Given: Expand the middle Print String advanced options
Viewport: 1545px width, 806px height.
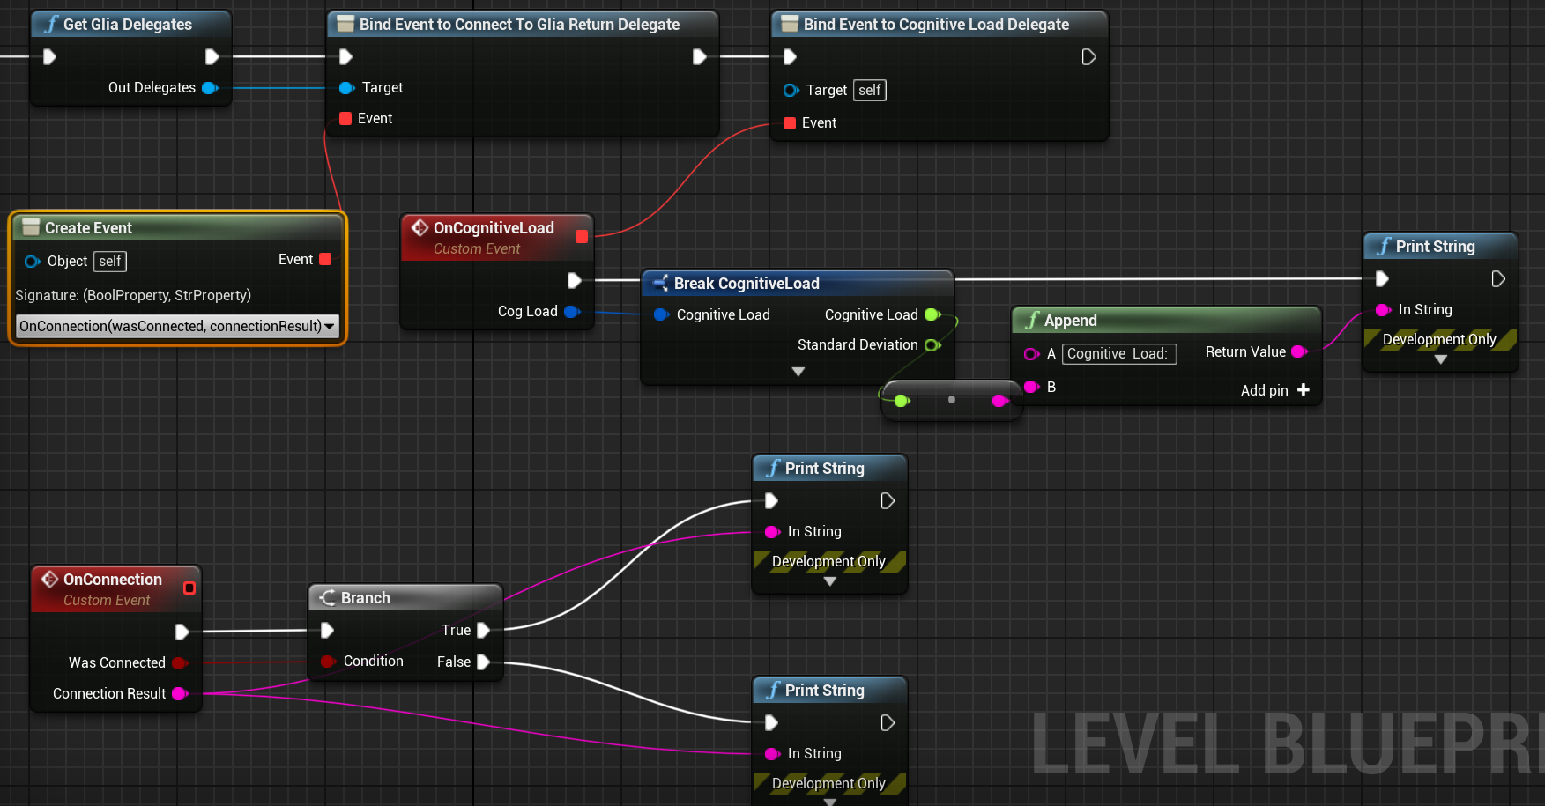Looking at the screenshot, I should point(829,581).
